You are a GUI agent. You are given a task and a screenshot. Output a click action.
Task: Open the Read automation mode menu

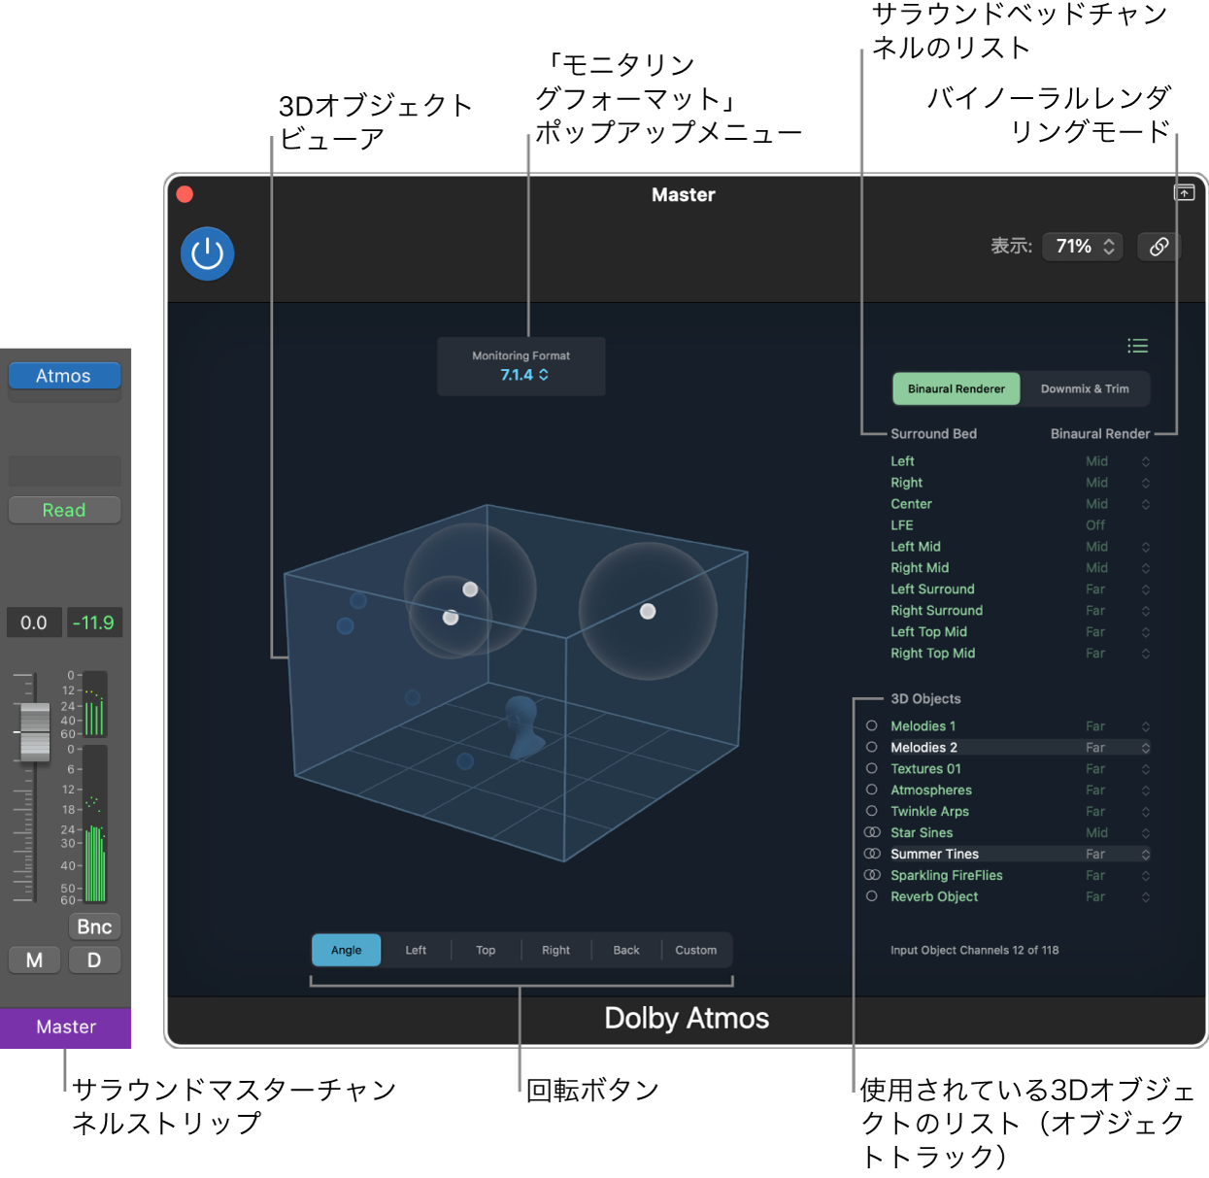(64, 510)
